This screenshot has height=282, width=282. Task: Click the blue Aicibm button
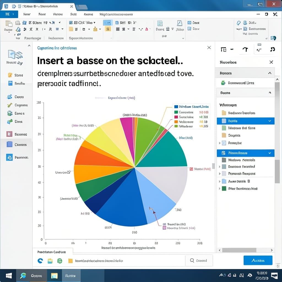258,261
